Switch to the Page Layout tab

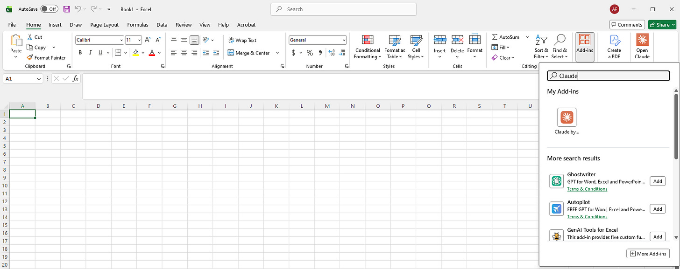point(105,25)
